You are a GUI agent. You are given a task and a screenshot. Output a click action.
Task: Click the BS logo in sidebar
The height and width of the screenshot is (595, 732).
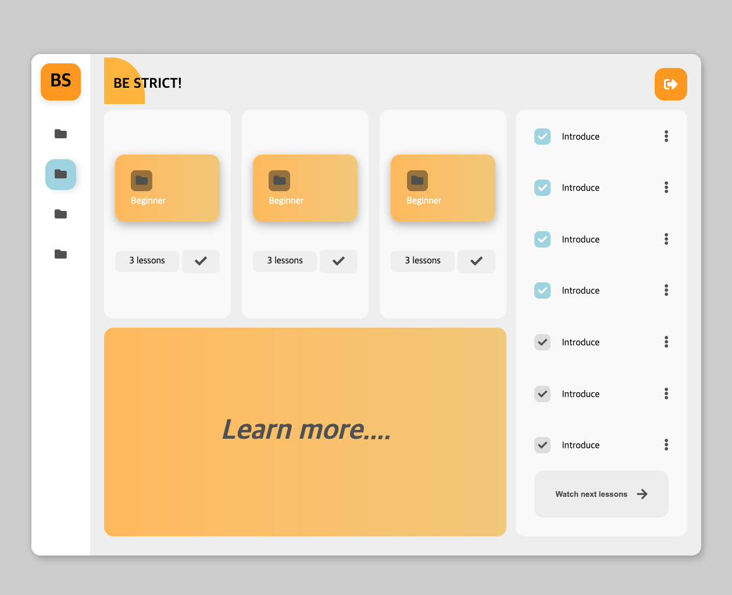click(60, 82)
